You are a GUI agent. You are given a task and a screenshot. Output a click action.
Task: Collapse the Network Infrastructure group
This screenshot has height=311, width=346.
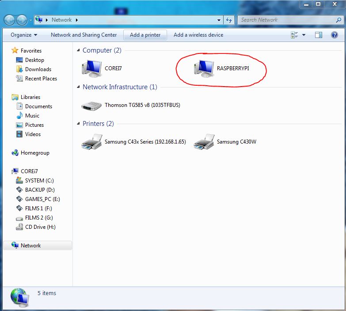(78, 87)
